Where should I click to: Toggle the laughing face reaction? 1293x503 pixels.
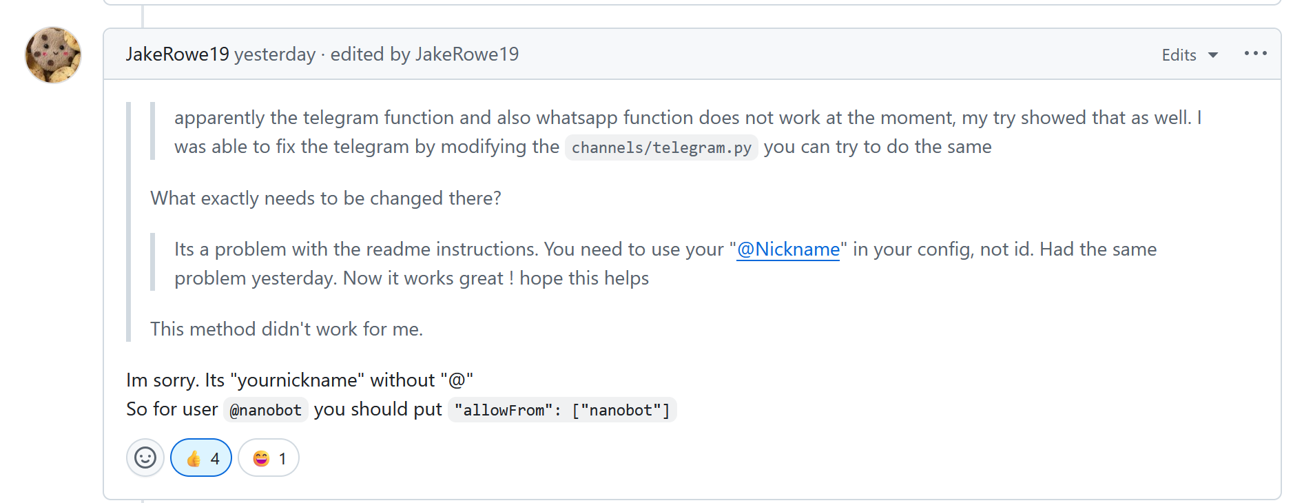269,458
